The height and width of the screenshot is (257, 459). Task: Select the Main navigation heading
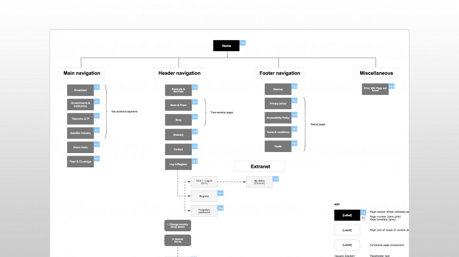click(x=82, y=73)
